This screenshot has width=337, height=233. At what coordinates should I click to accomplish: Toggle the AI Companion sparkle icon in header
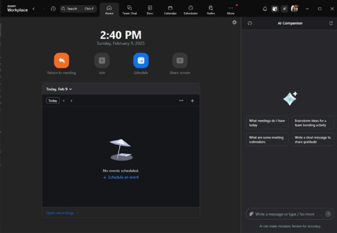(x=284, y=9)
